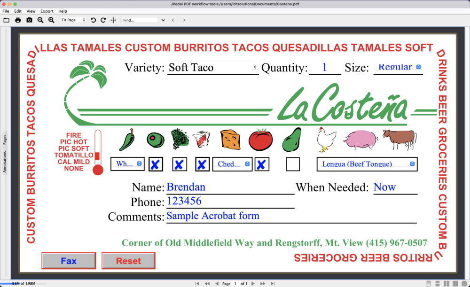Click the Print icon
470x287 pixels.
point(18,20)
